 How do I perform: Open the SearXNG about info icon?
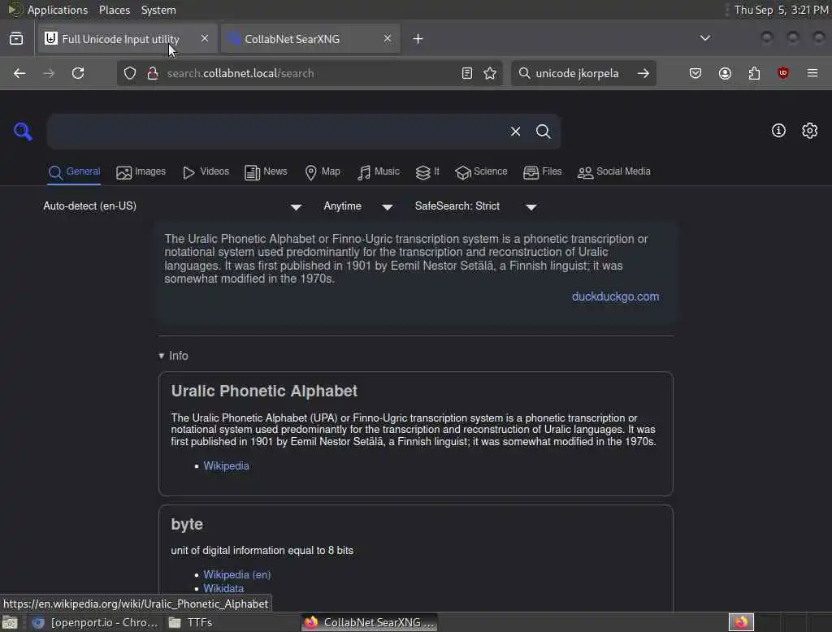778,131
